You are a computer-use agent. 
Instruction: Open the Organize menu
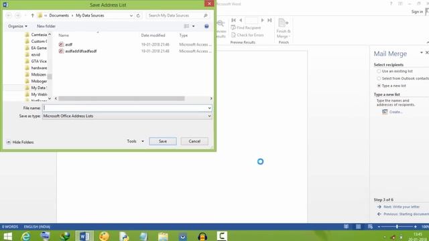pyautogui.click(x=17, y=26)
